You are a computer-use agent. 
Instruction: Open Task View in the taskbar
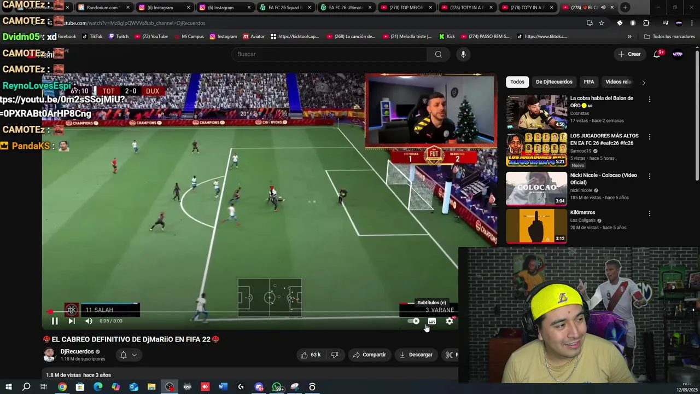tap(44, 387)
